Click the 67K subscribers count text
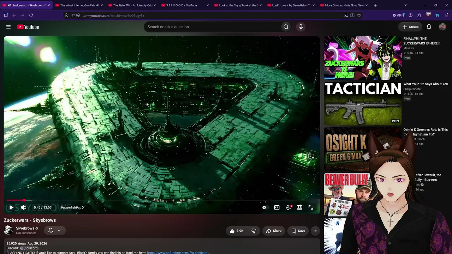The height and width of the screenshot is (254, 452). 26,233
